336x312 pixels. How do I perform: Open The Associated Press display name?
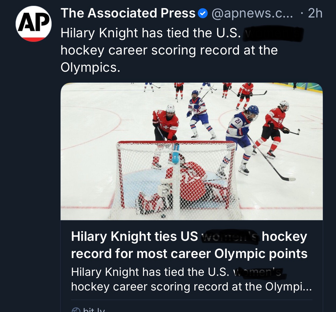pos(128,13)
